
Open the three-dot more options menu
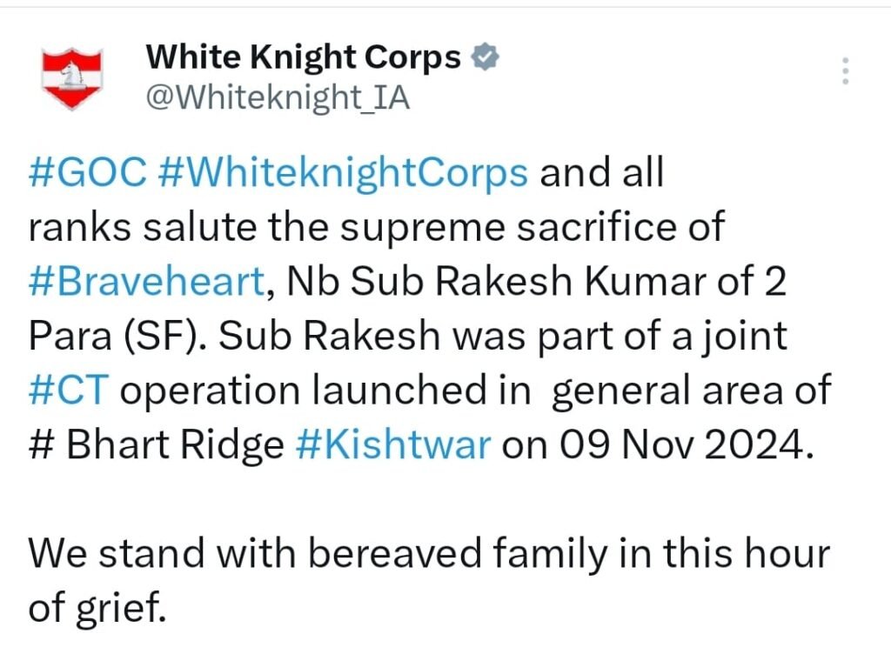[x=844, y=70]
